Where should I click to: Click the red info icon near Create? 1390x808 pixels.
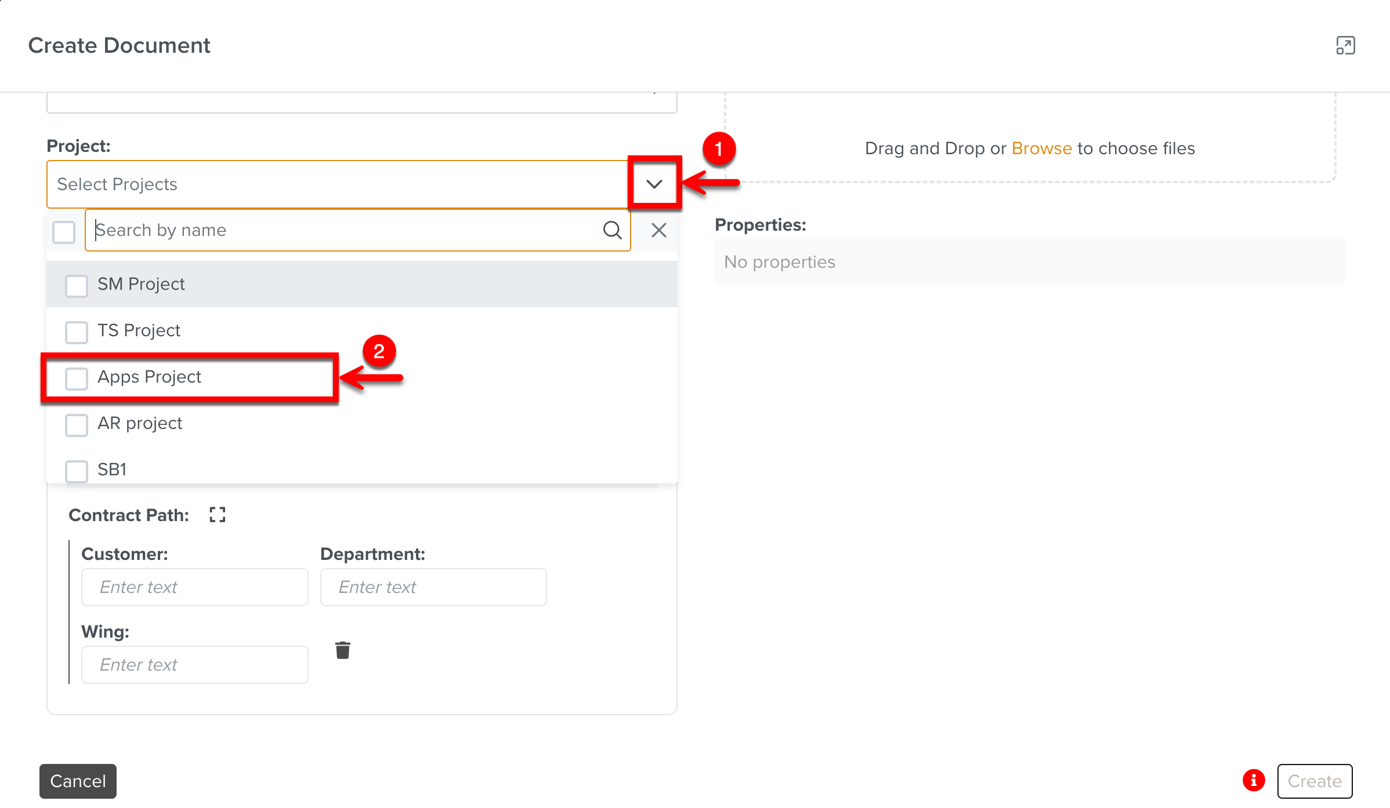click(x=1254, y=780)
